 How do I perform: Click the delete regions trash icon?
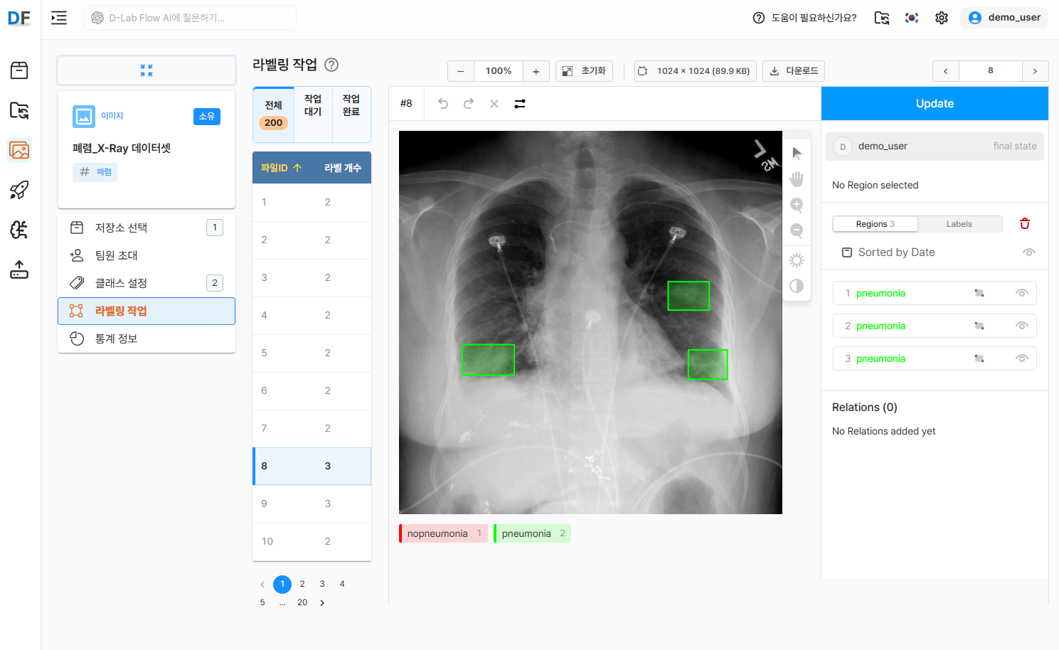pyautogui.click(x=1024, y=223)
